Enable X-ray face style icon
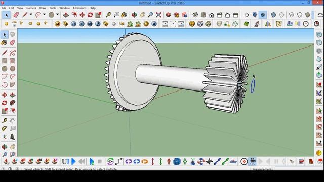The width and height of the screenshot is (324, 182). (273, 15)
